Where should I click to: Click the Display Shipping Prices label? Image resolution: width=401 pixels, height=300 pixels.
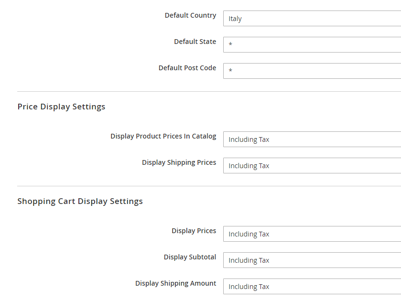coord(179,162)
